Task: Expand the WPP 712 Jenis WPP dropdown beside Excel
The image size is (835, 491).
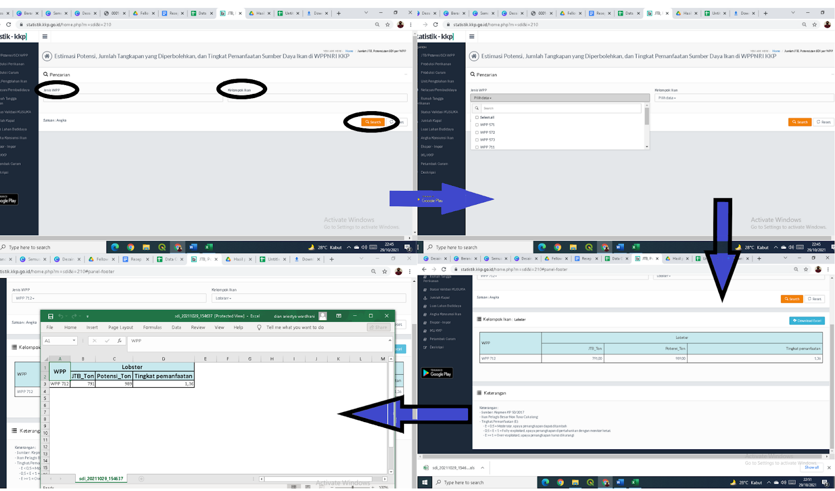Action: coord(109,298)
